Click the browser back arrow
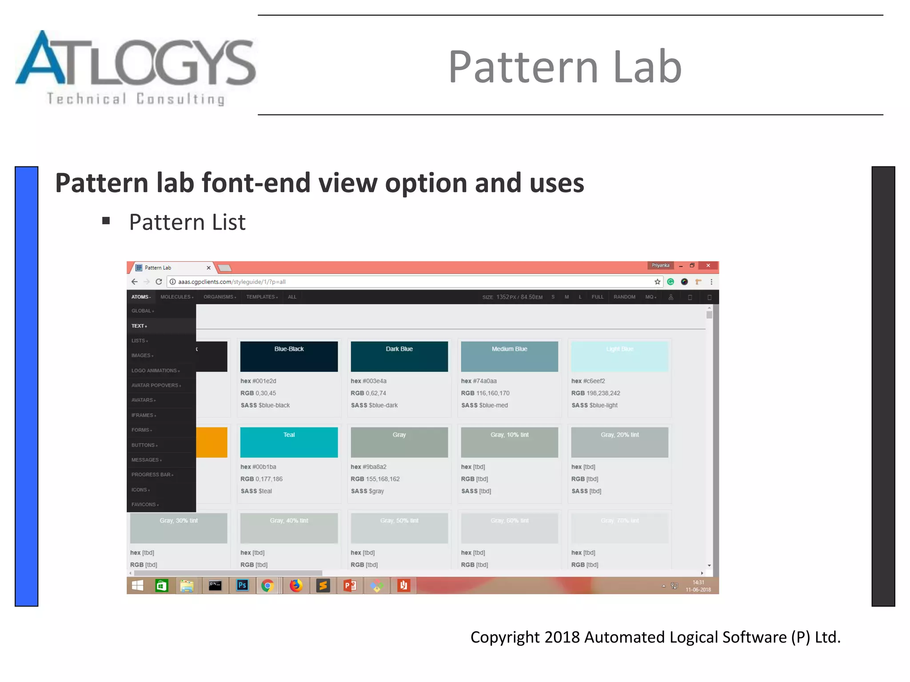This screenshot has height=682, width=910. point(135,282)
